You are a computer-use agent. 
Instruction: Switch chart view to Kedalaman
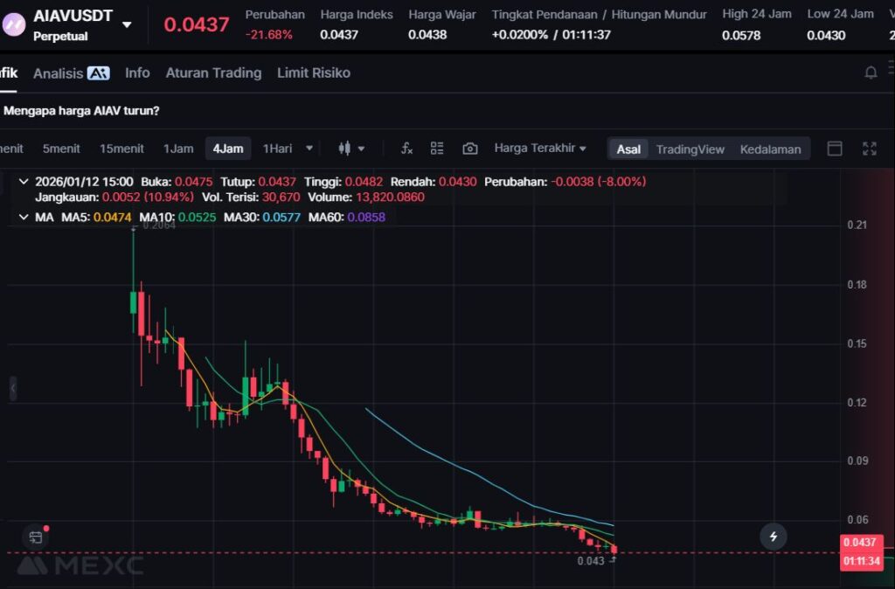tap(770, 149)
